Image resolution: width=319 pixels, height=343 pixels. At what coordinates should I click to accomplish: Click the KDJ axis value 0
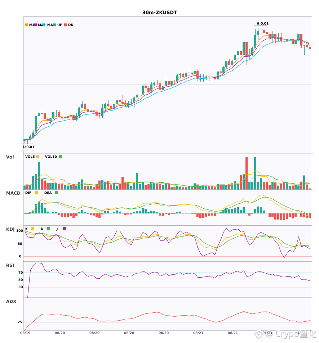(20, 256)
